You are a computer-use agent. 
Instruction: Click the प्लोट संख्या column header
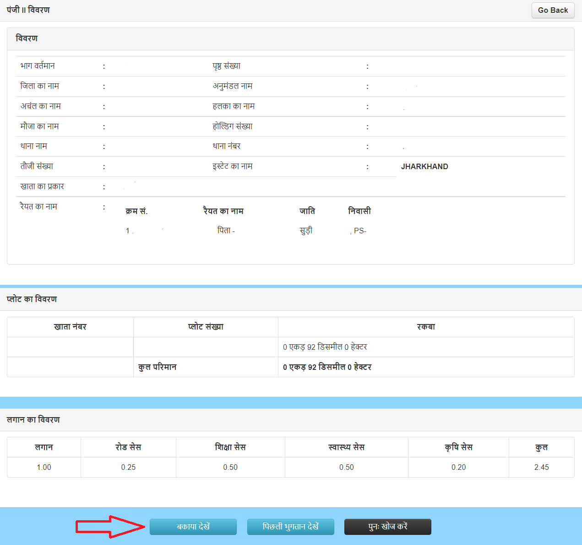click(x=206, y=327)
